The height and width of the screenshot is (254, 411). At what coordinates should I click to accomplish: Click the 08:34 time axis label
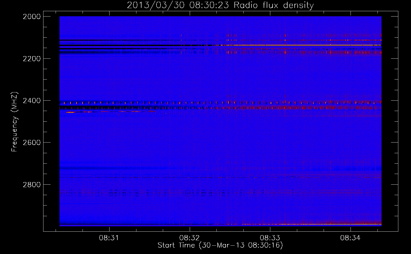pos(351,238)
